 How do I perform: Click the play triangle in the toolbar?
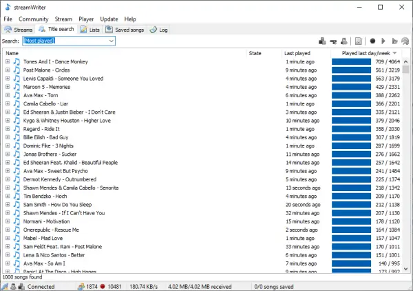tap(383, 41)
